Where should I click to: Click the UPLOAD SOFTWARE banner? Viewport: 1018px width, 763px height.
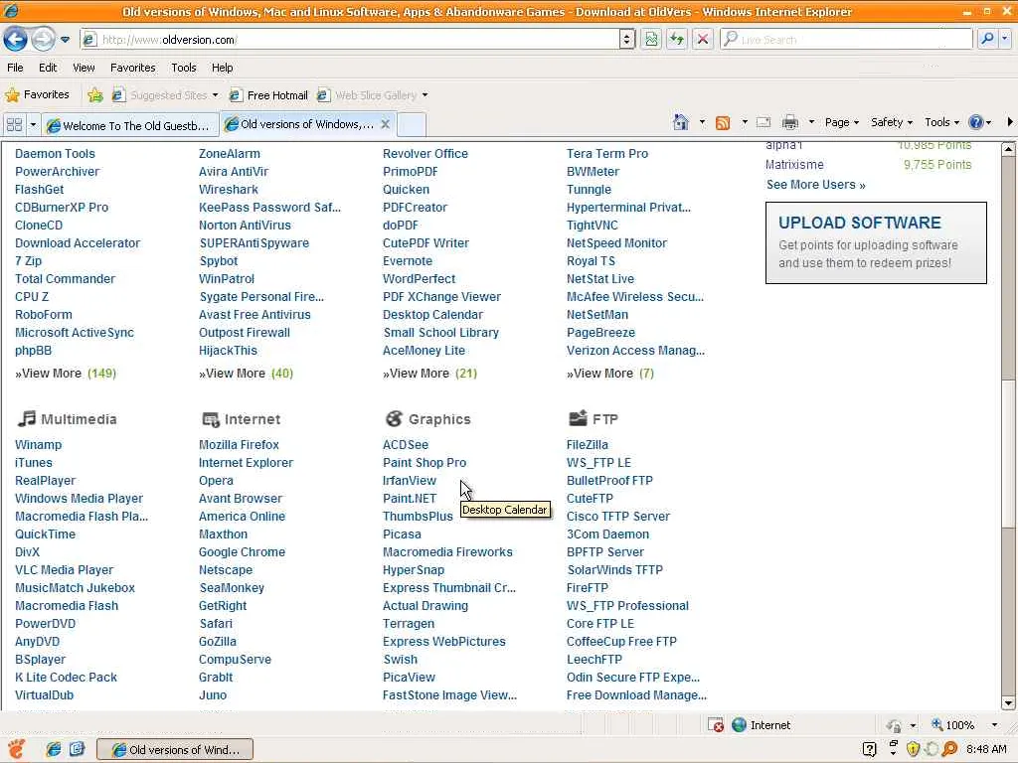coord(876,242)
